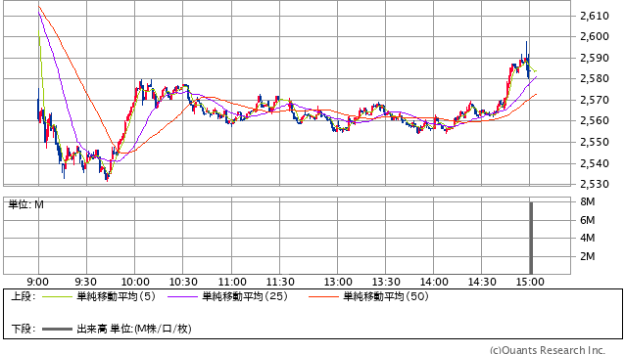Click the green 単純移動平均(5) legend line
This screenshot has width=625, height=354.
(x=57, y=296)
